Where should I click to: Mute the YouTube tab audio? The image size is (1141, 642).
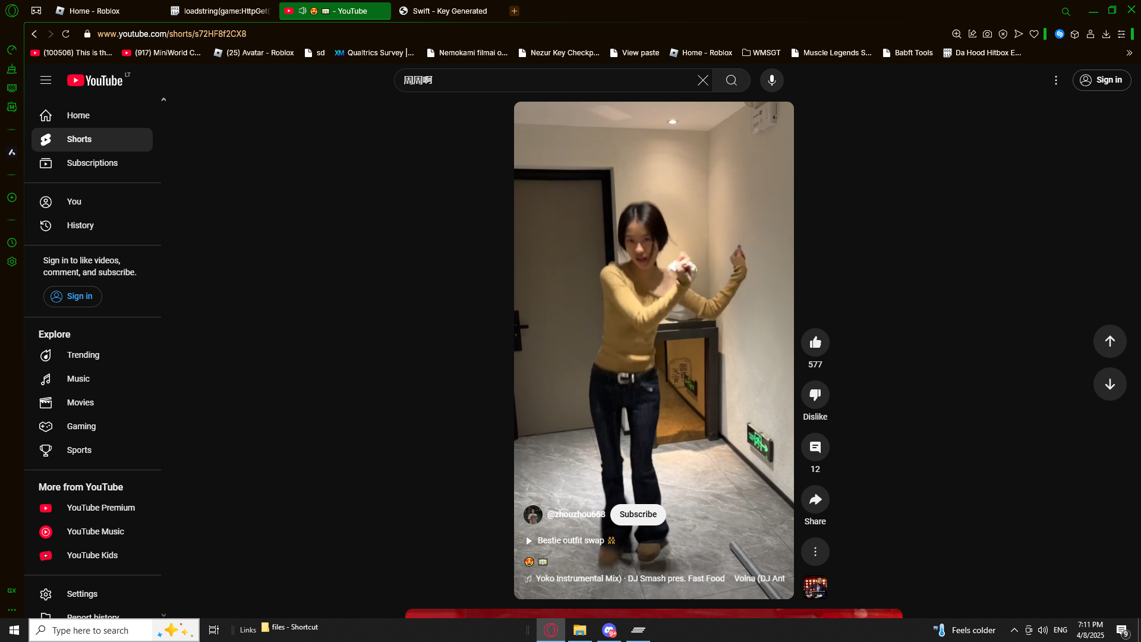[x=302, y=11]
